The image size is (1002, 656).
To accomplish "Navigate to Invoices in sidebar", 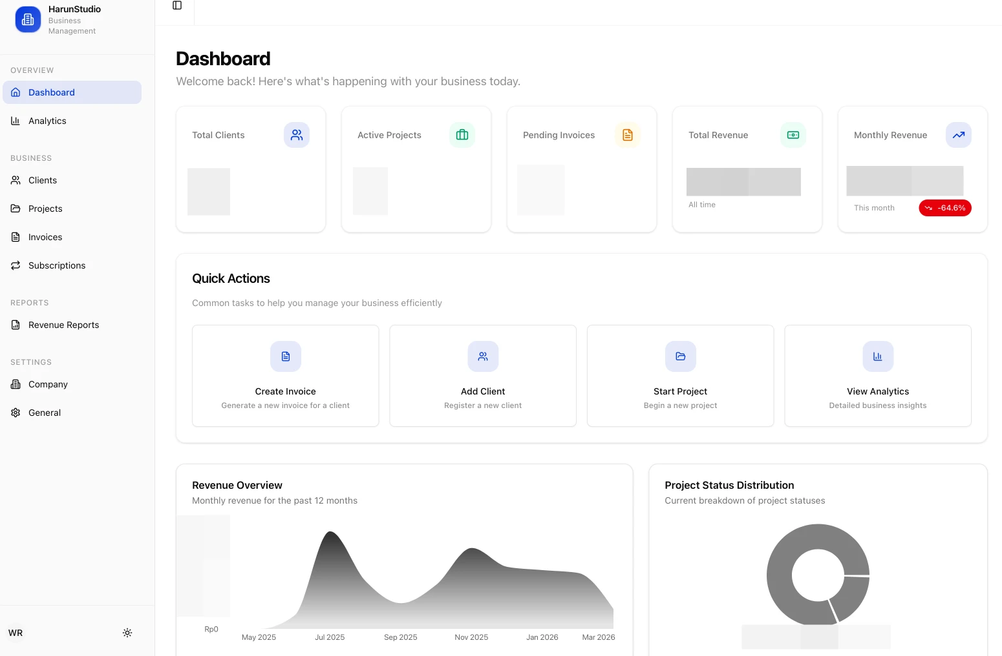I will click(45, 237).
